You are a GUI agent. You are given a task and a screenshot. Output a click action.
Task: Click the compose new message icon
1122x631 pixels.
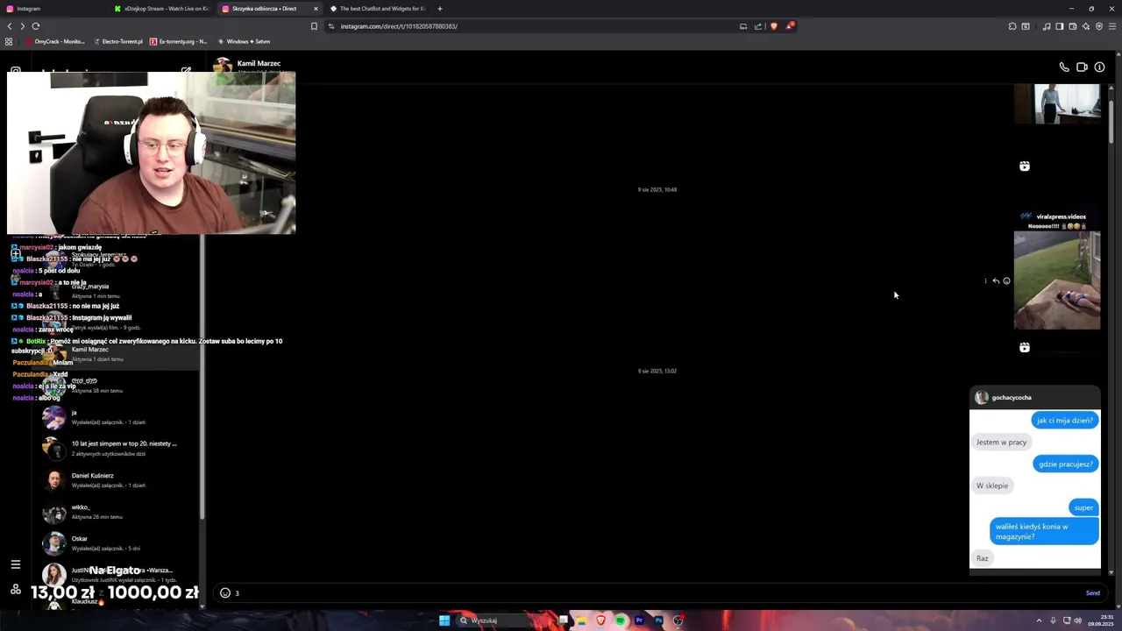186,70
